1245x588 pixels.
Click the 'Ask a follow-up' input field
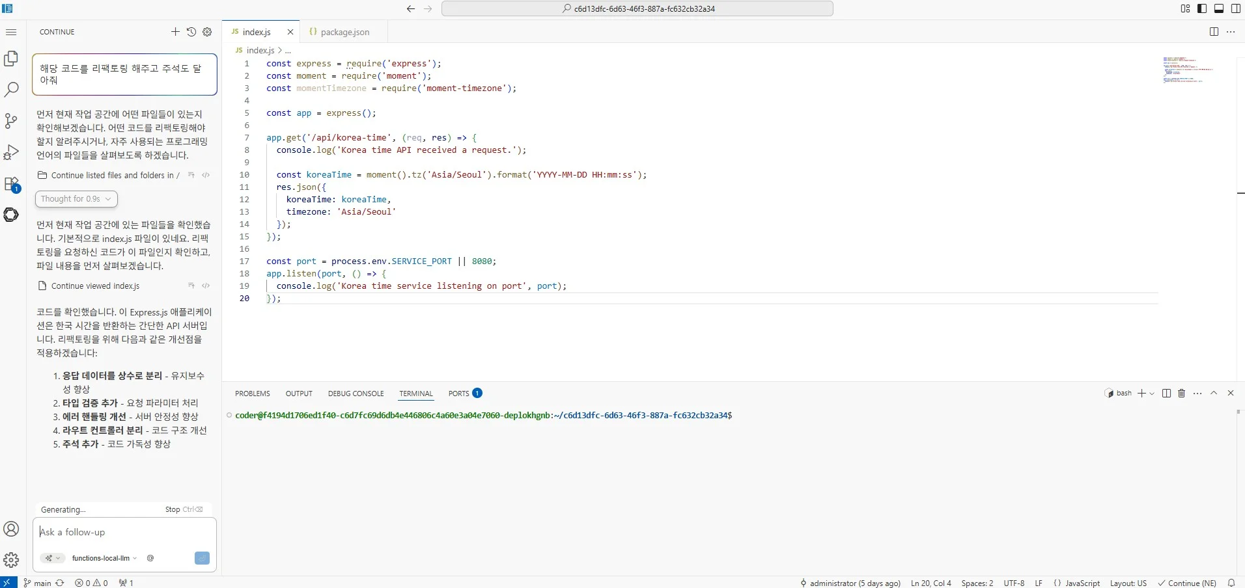pyautogui.click(x=124, y=532)
